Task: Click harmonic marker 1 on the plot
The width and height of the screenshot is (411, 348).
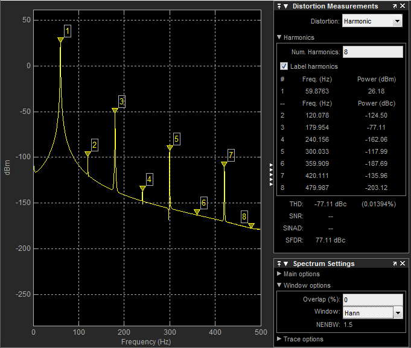Action: coord(61,40)
